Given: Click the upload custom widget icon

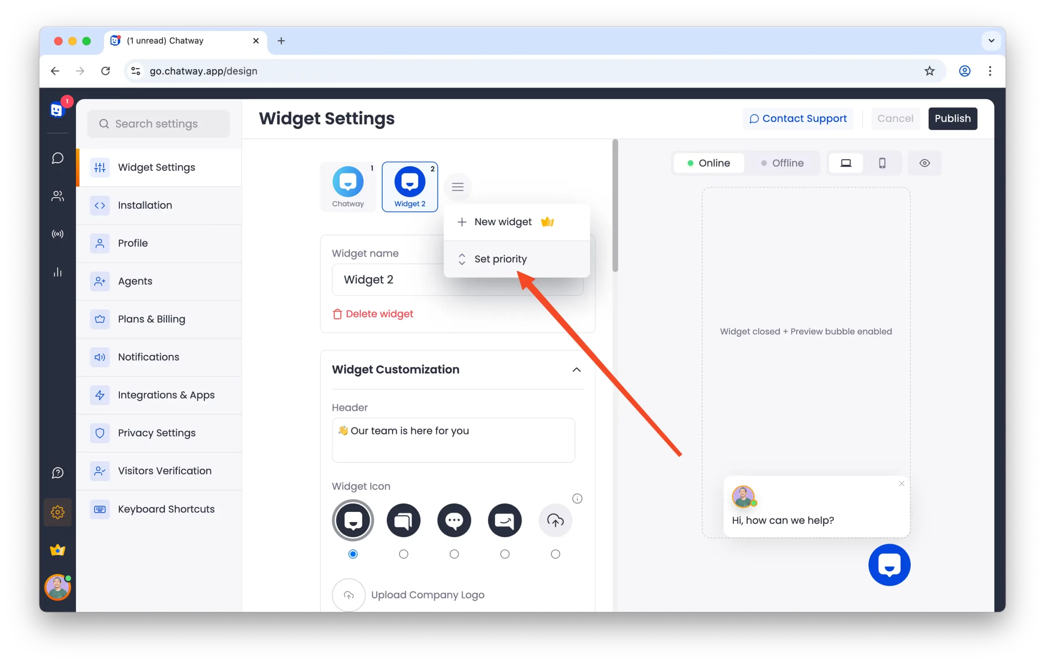Looking at the screenshot, I should pos(555,520).
